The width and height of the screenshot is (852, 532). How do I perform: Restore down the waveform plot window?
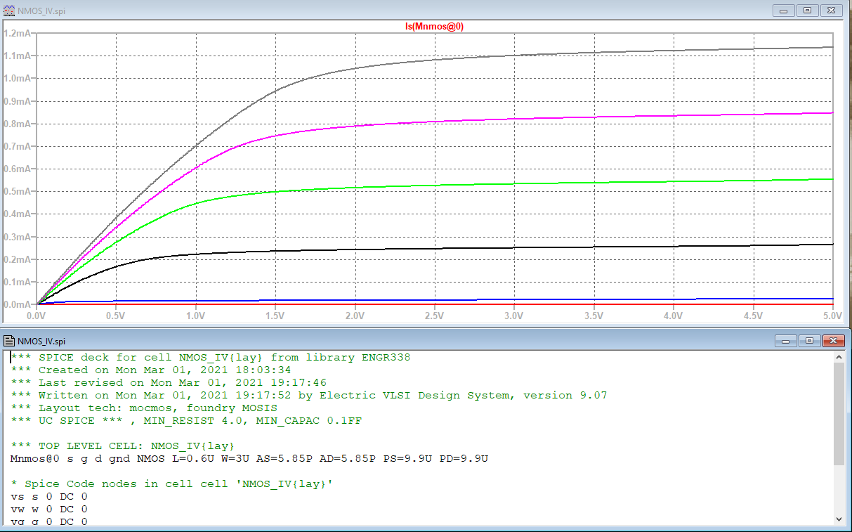[x=807, y=11]
